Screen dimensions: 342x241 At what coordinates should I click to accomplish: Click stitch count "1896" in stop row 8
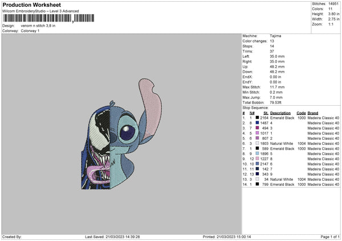pos(264,154)
